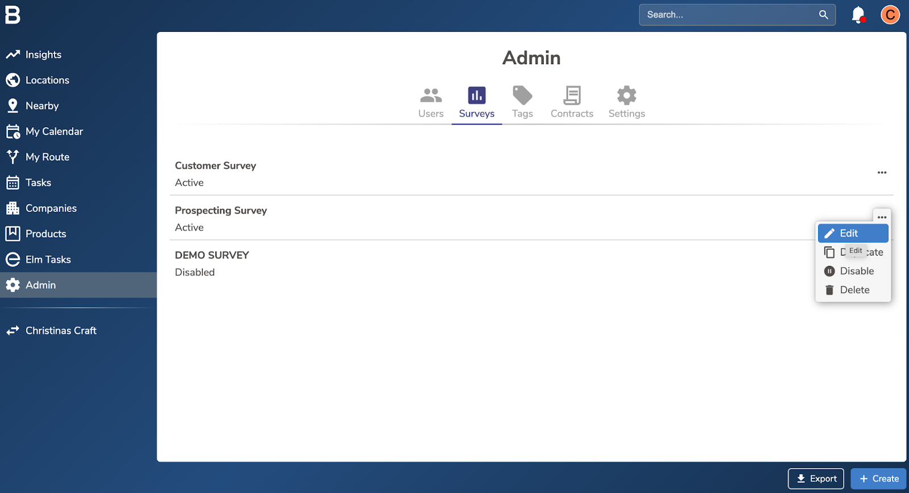Image resolution: width=909 pixels, height=493 pixels.
Task: Open the user profile avatar
Action: pos(890,15)
